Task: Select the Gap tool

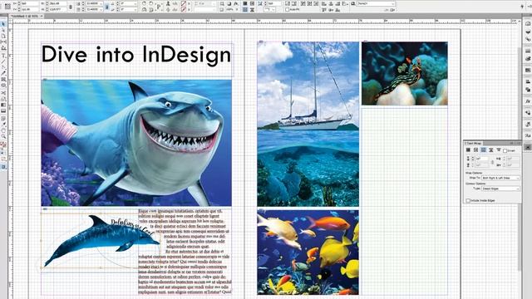Action: click(3, 42)
